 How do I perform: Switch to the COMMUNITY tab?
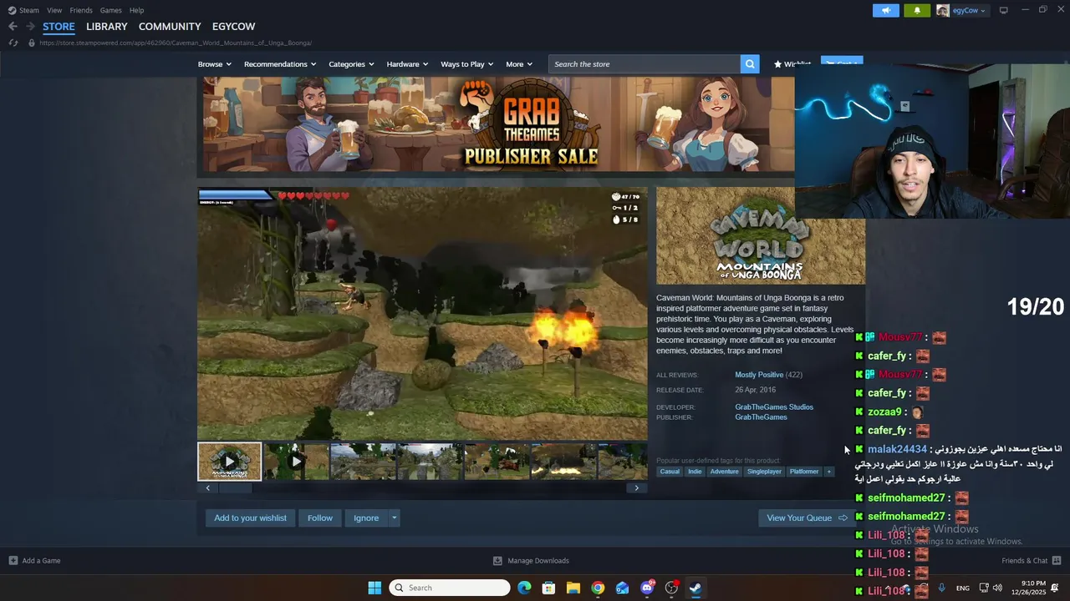point(170,27)
